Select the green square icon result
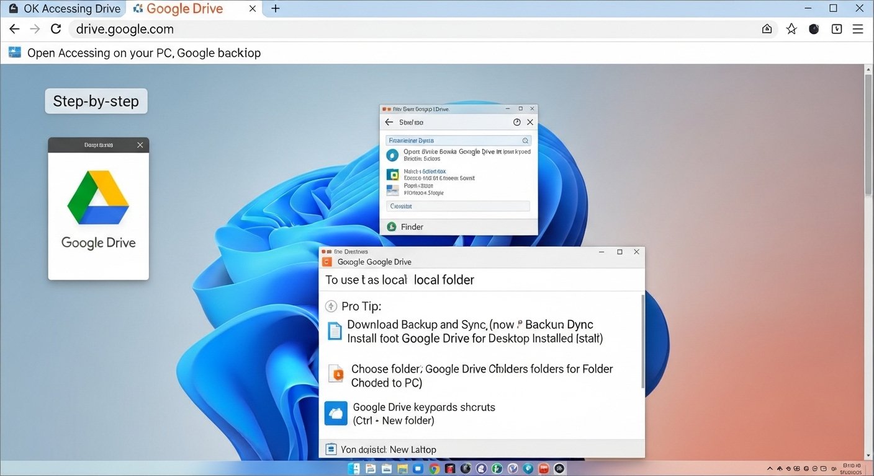 (x=392, y=175)
